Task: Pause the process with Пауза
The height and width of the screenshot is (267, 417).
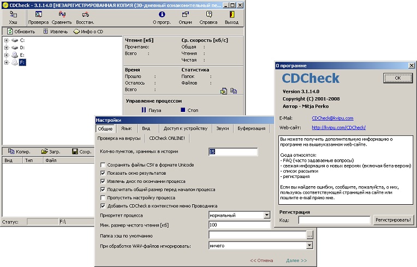Action: (x=151, y=110)
